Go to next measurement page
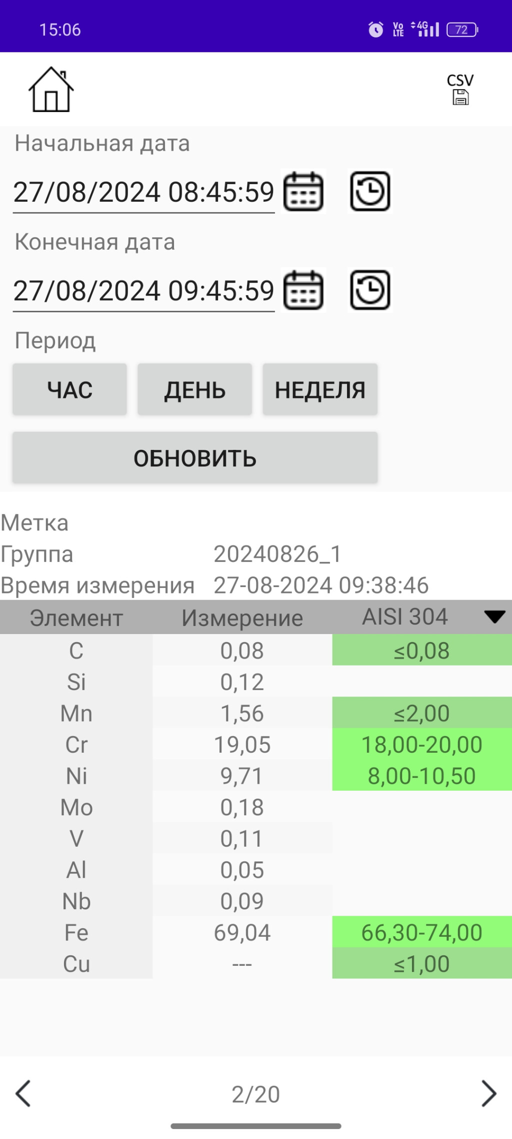512x1139 pixels. [x=488, y=1093]
